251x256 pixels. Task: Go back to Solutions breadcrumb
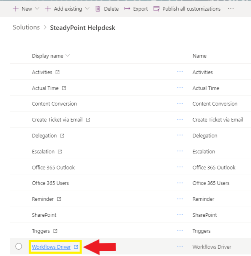26,27
